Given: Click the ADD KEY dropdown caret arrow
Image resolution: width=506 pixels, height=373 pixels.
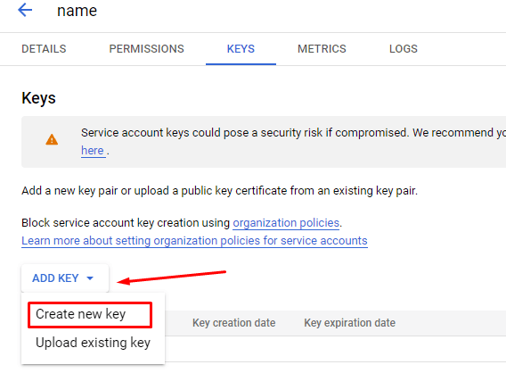Looking at the screenshot, I should pos(90,278).
